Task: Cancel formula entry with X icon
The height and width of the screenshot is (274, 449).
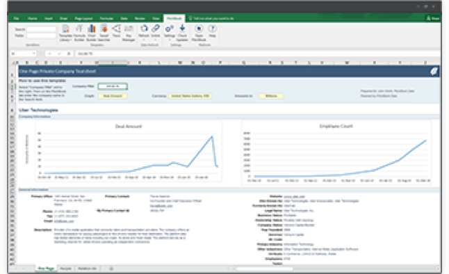Action: (49, 54)
